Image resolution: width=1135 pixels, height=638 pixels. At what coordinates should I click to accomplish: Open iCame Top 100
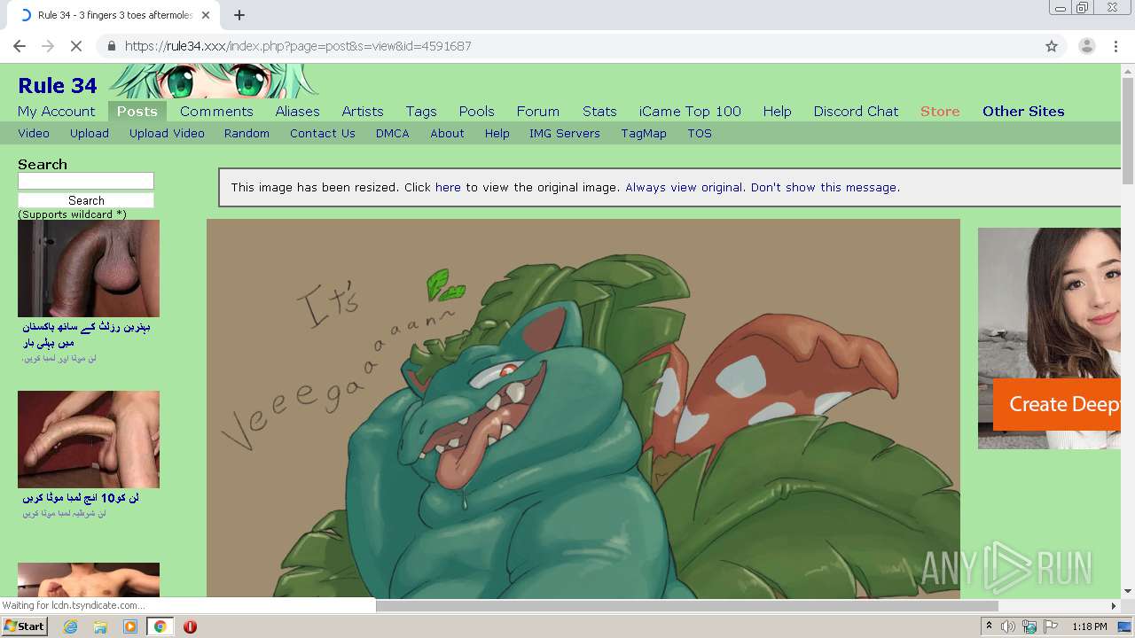click(690, 111)
